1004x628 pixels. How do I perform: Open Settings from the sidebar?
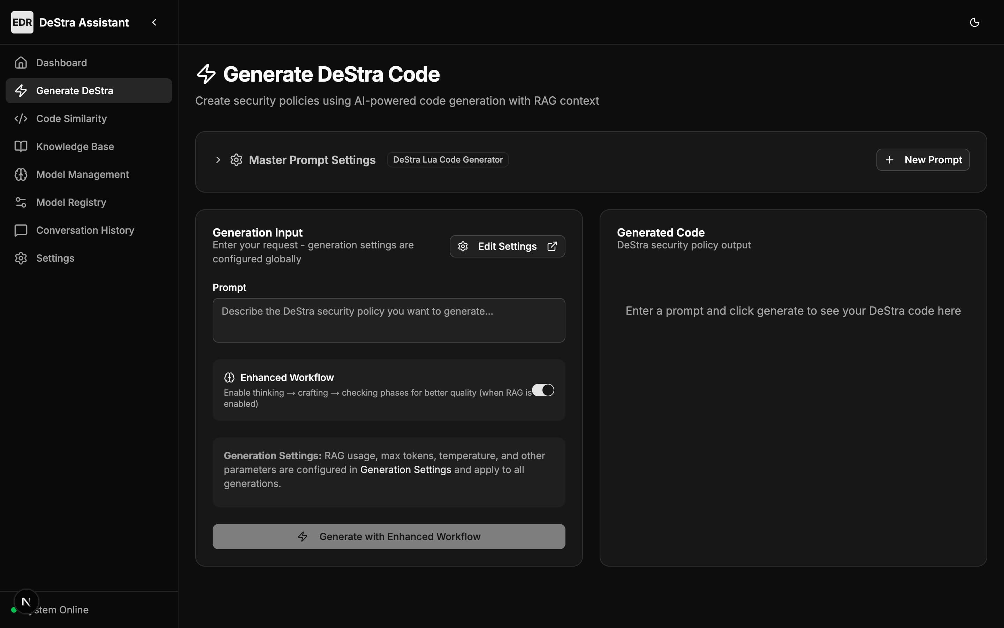click(x=89, y=258)
